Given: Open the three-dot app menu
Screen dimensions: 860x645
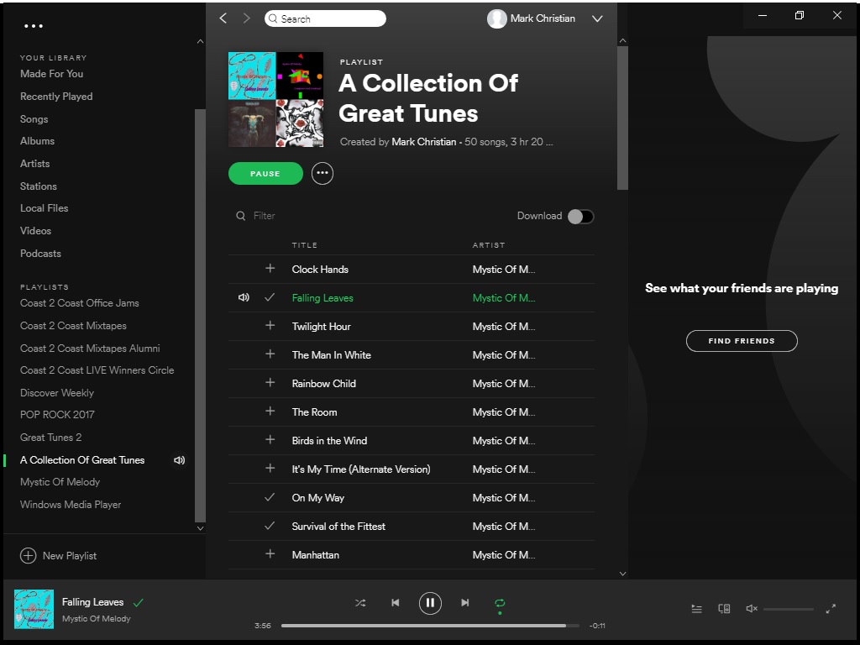Looking at the screenshot, I should [x=34, y=26].
